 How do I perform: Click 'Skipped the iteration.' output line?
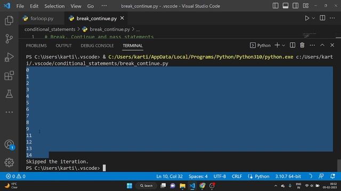click(x=57, y=161)
